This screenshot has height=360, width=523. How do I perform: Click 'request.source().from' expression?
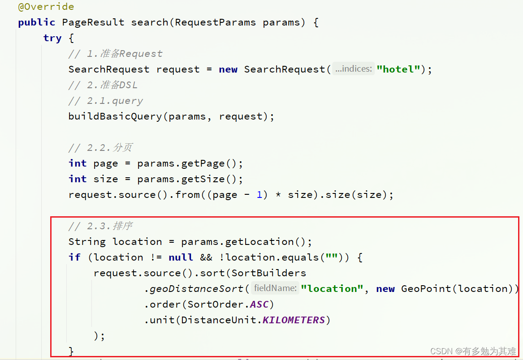[x=134, y=195]
